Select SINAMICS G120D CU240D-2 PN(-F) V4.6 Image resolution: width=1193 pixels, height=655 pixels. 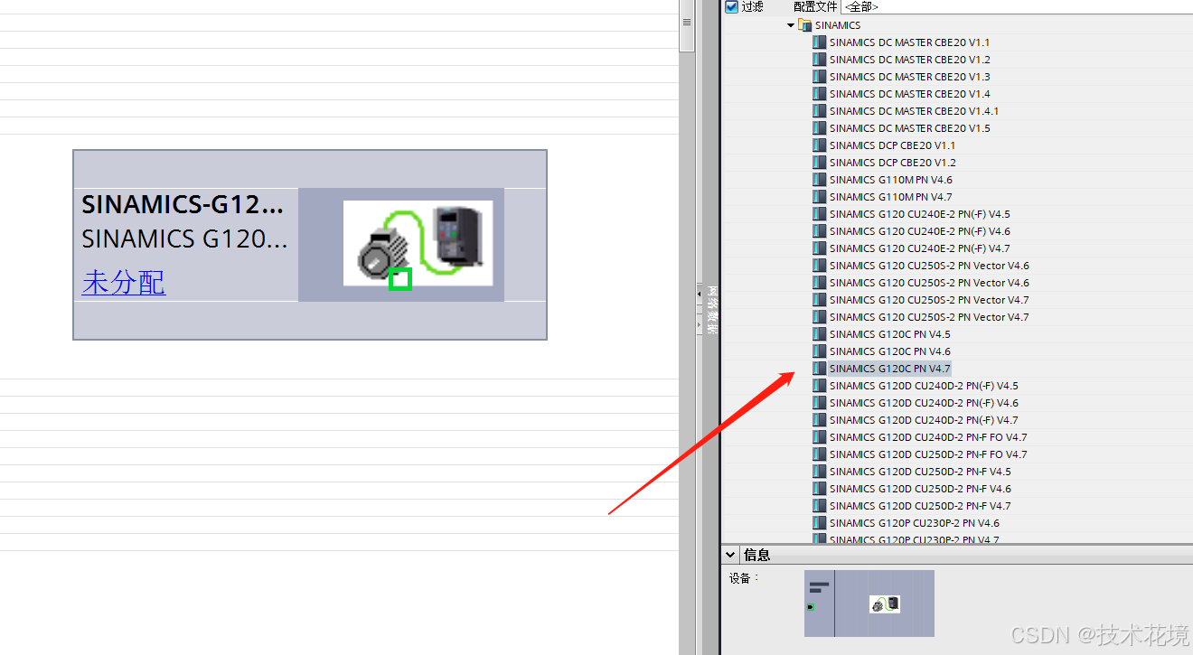[x=924, y=403]
